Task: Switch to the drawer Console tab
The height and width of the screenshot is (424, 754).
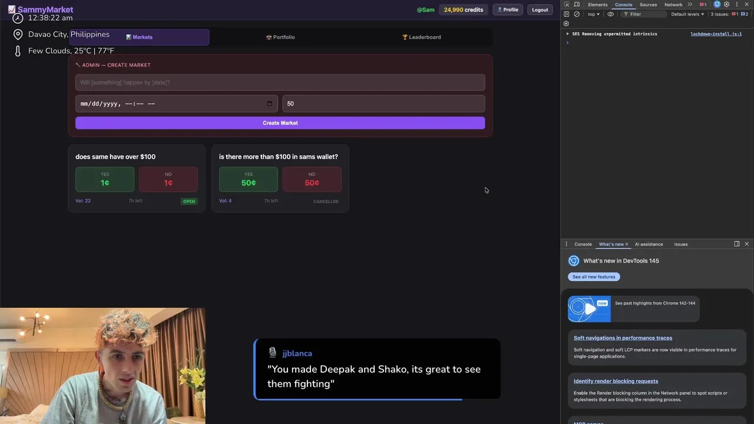Action: pyautogui.click(x=583, y=244)
